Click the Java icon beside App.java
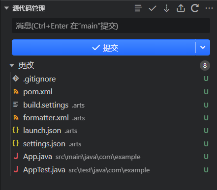Screen dimensions: 217x190 point(16,156)
